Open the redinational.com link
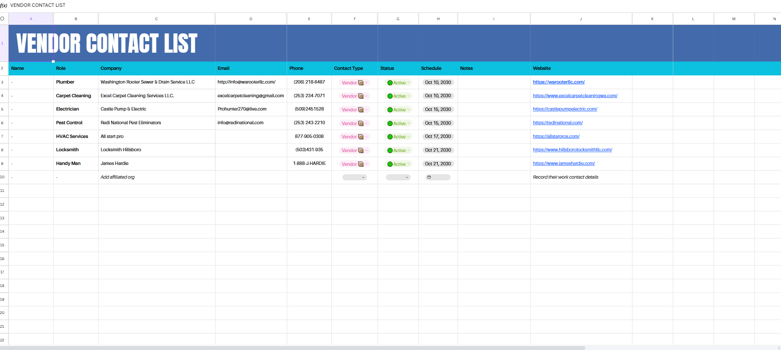 coord(558,123)
